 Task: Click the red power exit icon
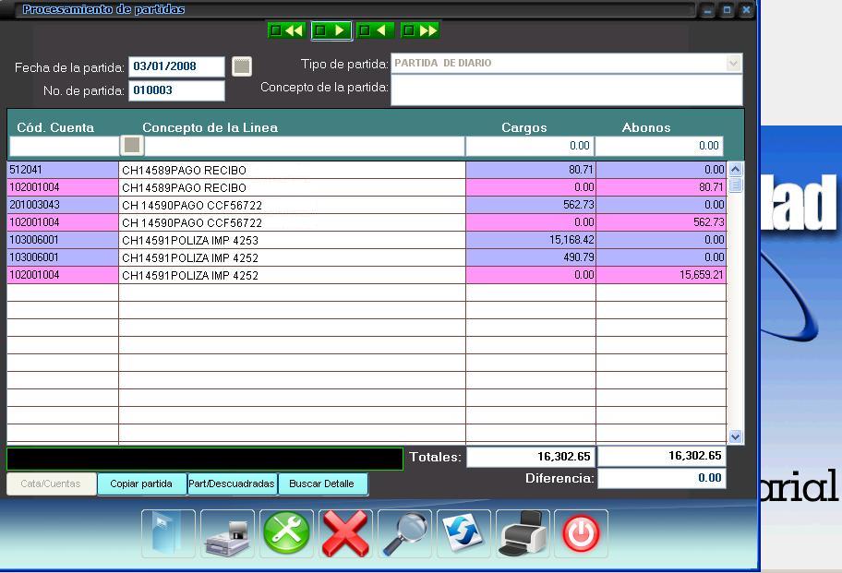click(x=581, y=534)
